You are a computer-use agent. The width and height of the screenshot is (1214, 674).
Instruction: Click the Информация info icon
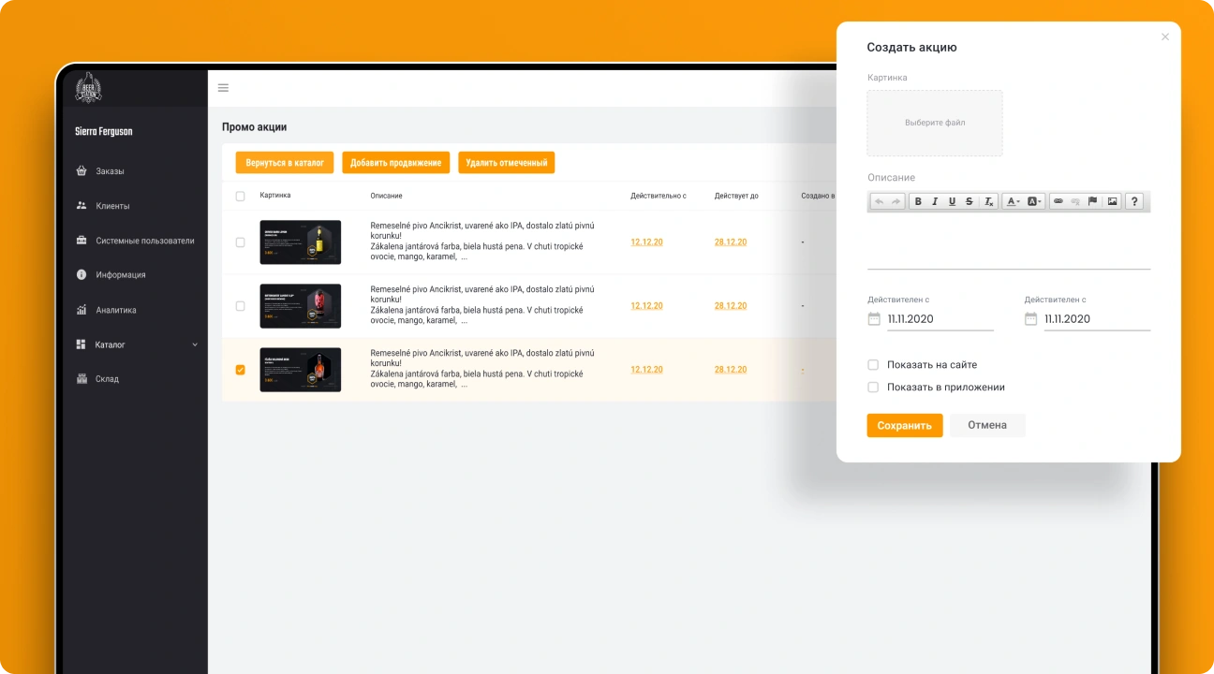81,275
